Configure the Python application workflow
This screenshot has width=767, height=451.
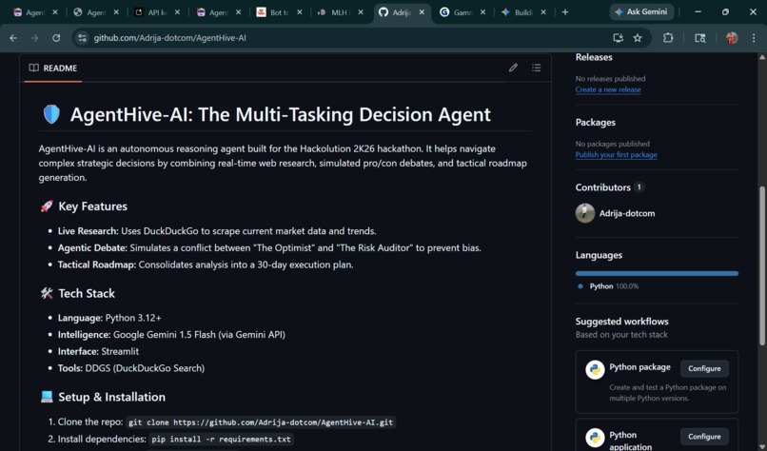[x=704, y=437]
